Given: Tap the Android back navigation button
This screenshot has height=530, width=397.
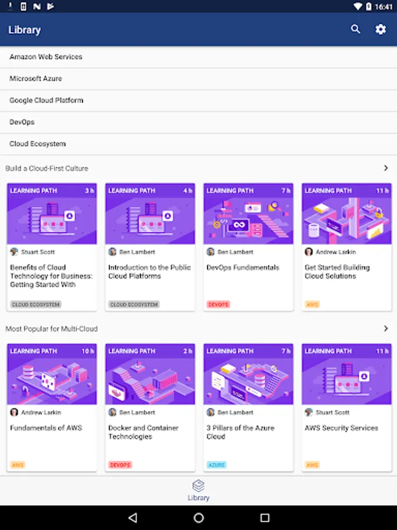Looking at the screenshot, I should [x=133, y=518].
